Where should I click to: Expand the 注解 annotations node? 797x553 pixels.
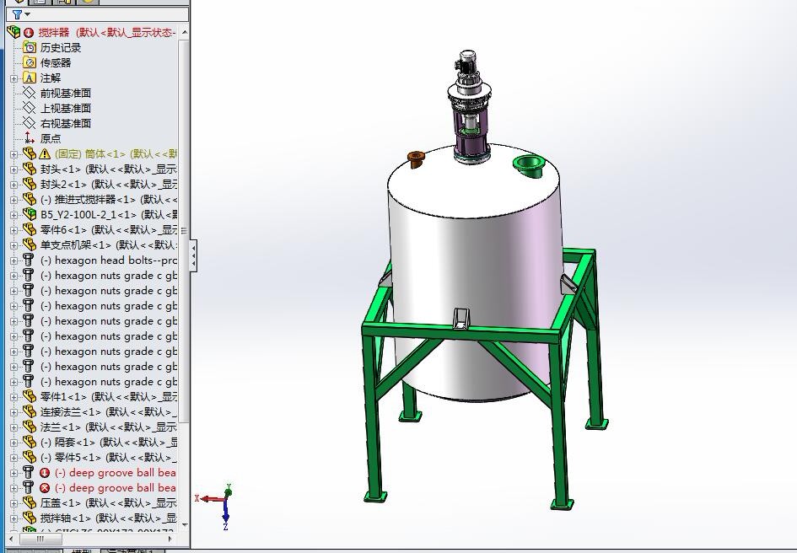pyautogui.click(x=13, y=78)
